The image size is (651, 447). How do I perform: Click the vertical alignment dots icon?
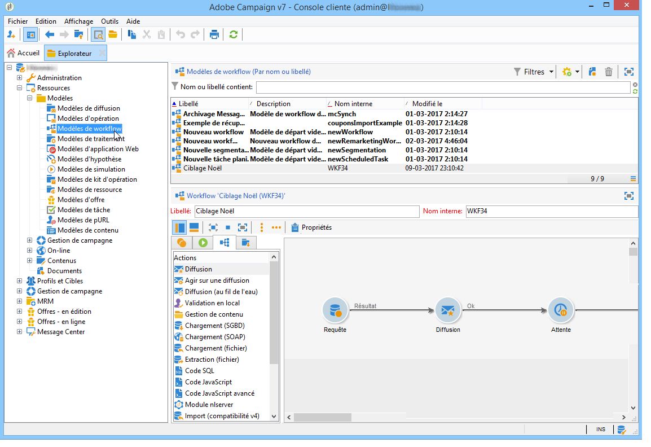click(262, 227)
